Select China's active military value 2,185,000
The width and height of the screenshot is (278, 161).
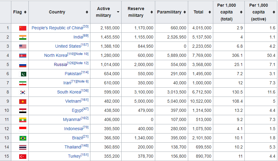[110, 28]
